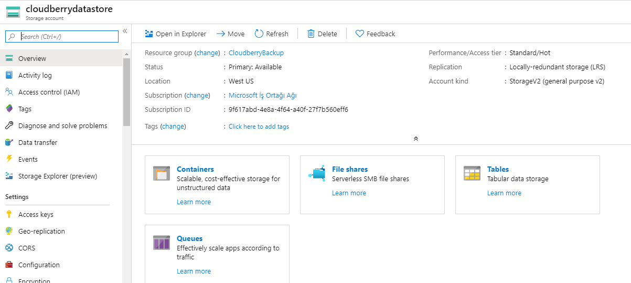Click the Queues tile icon
This screenshot has width=631, height=283.
coord(162,243)
